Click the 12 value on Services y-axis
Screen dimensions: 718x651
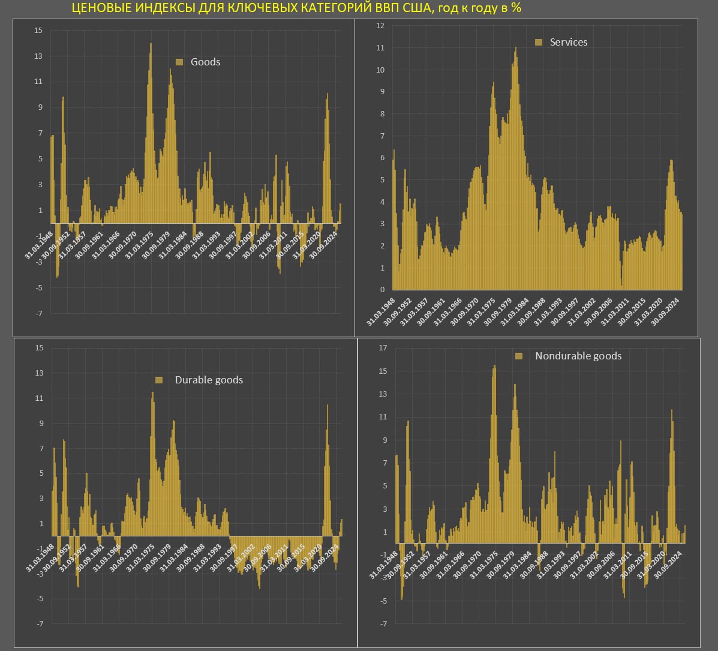pos(380,26)
